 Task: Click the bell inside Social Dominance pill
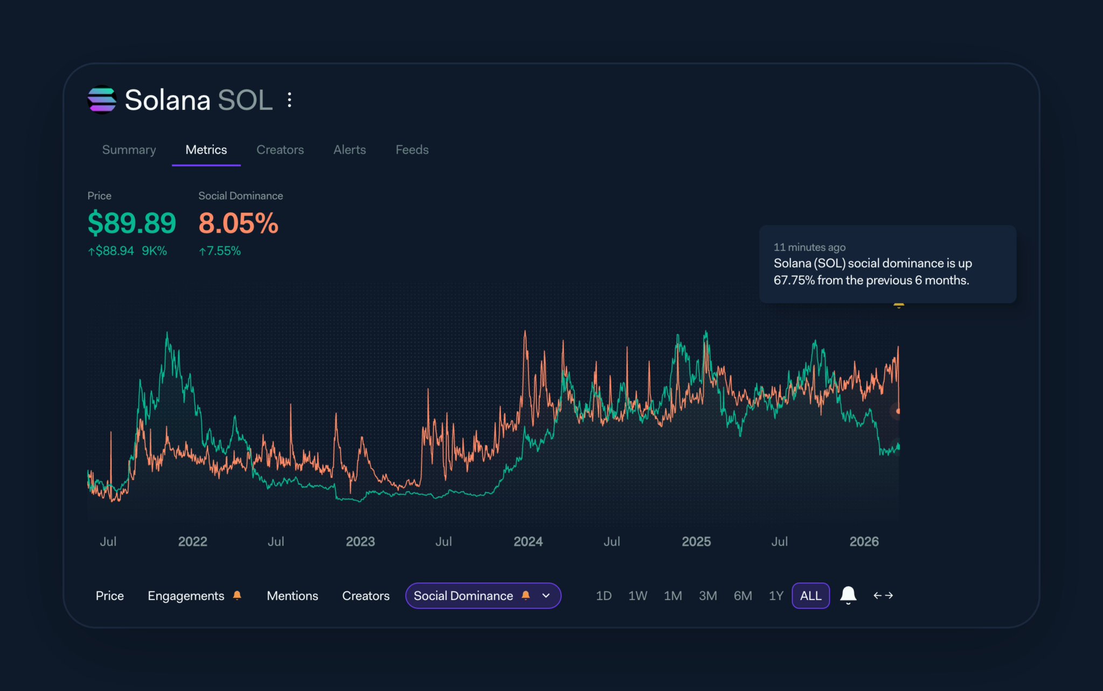pyautogui.click(x=526, y=595)
